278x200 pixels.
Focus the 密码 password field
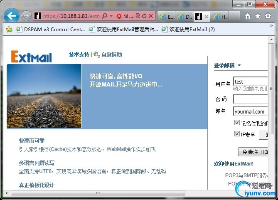(x=250, y=99)
